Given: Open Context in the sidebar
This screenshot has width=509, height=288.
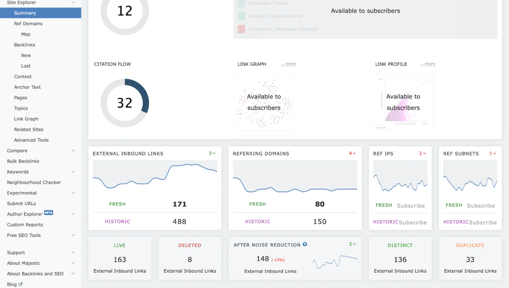Looking at the screenshot, I should tap(23, 76).
